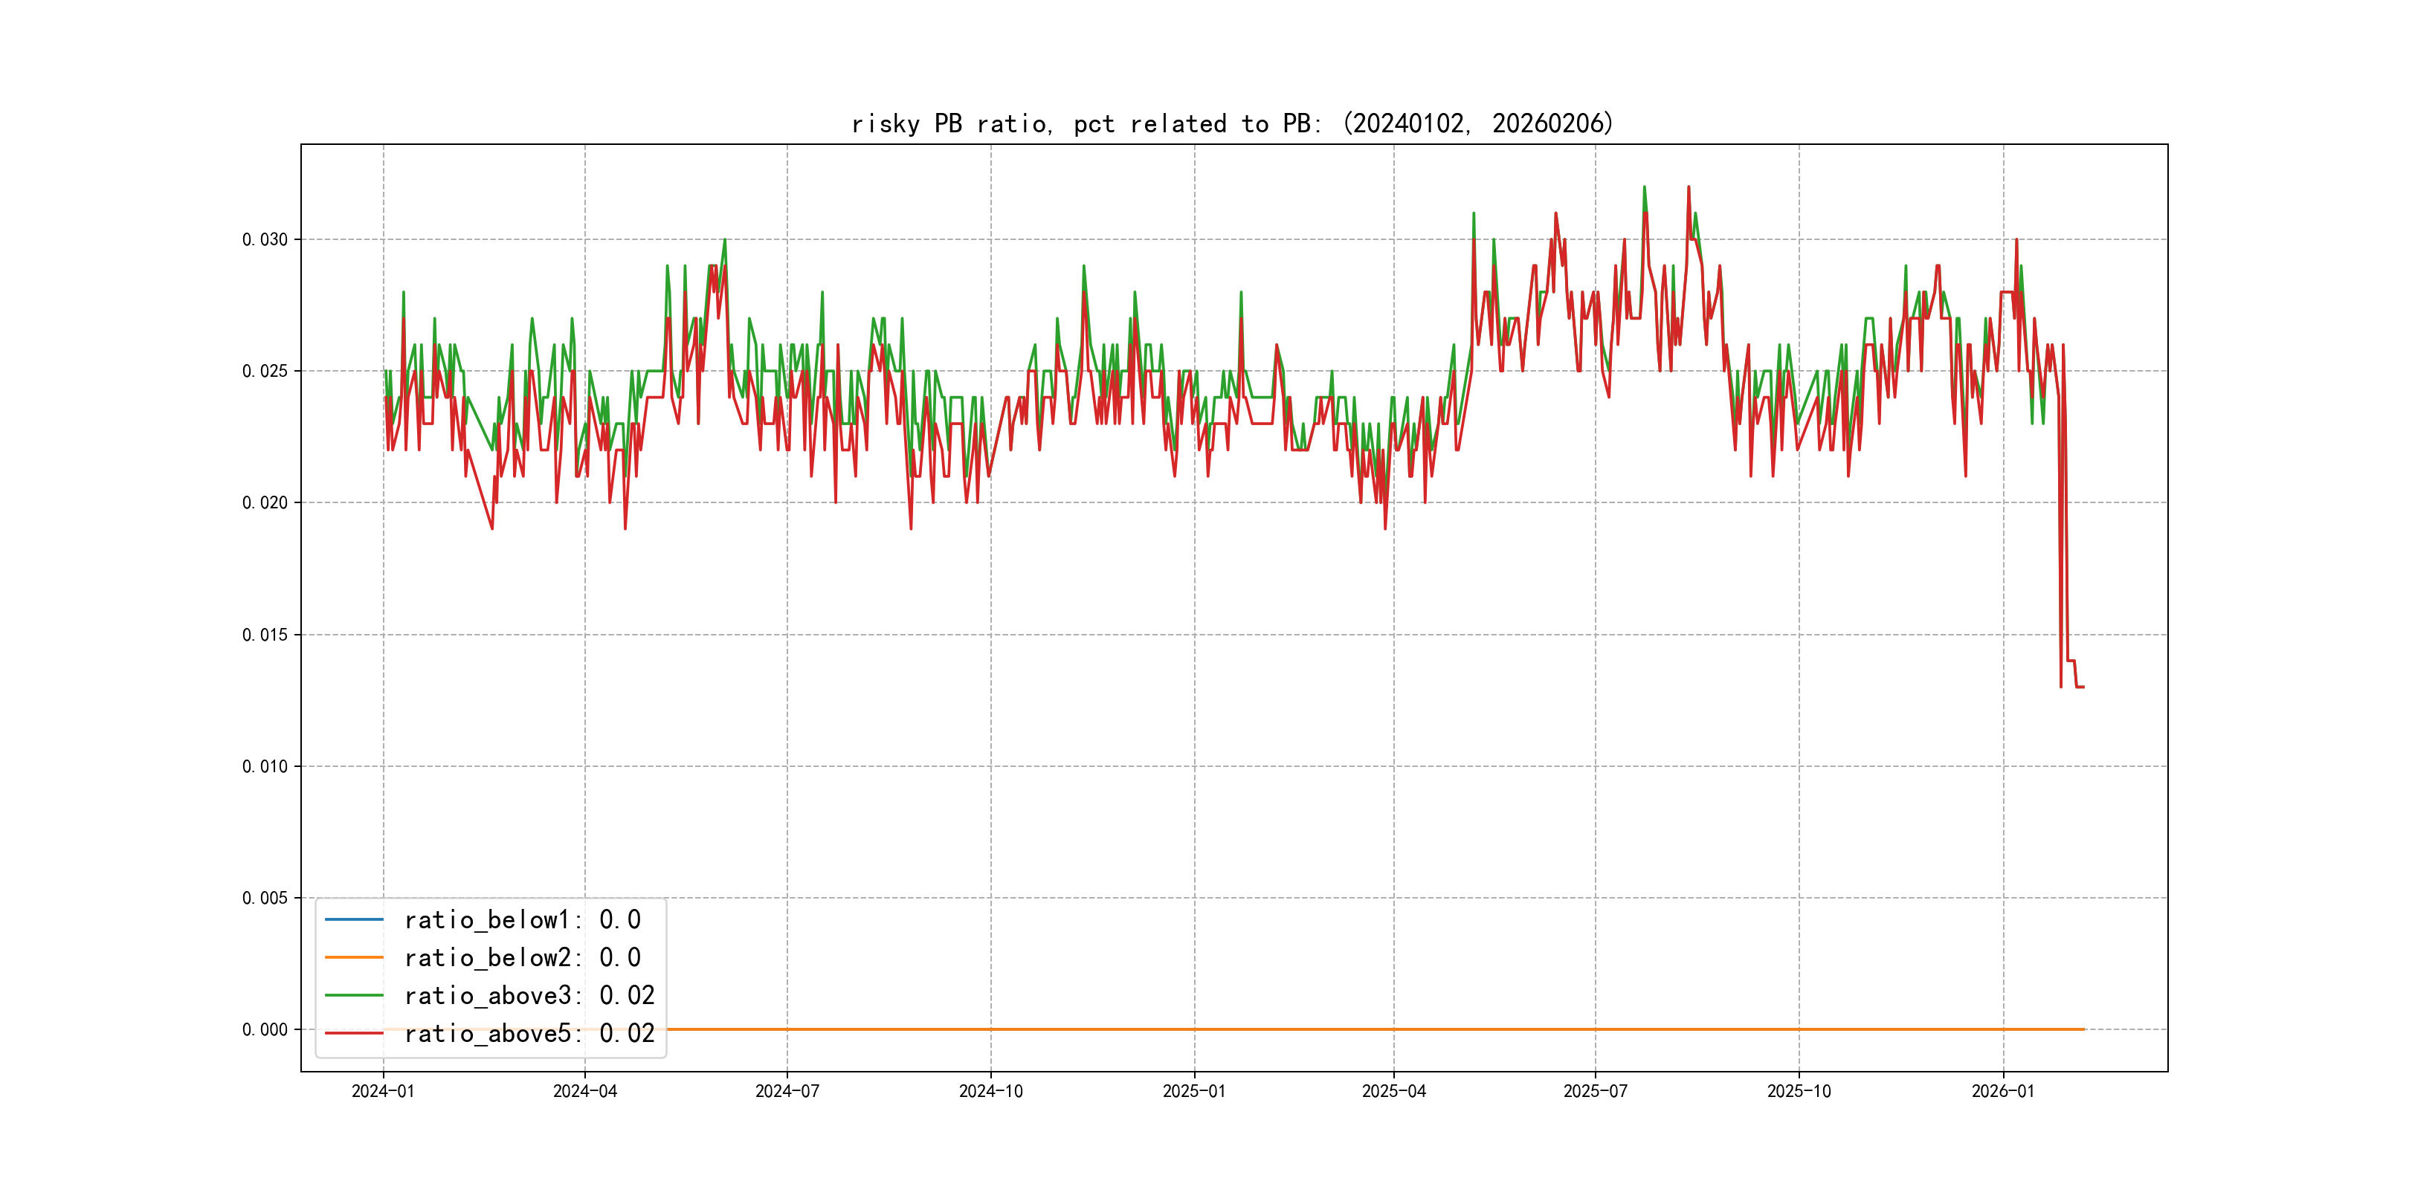Select the 'ratio_below1: 0.0' legend label
The height and width of the screenshot is (1204, 2409).
coord(522,920)
